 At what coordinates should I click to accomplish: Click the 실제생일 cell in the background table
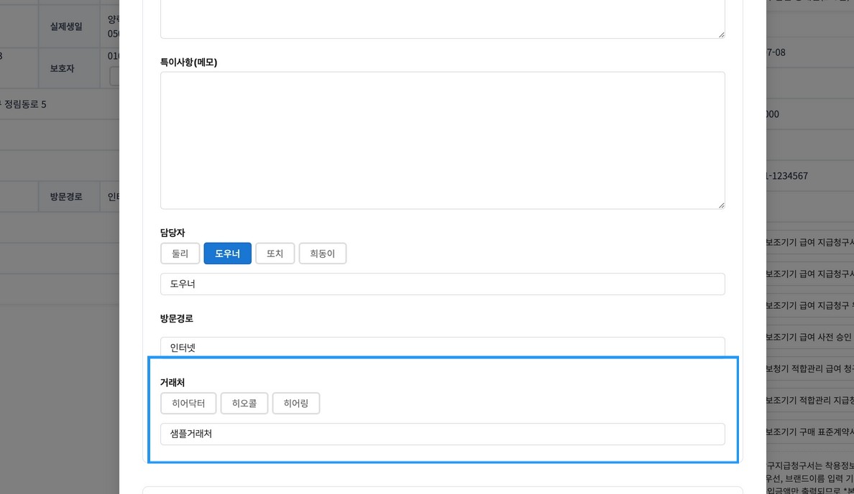tap(66, 27)
